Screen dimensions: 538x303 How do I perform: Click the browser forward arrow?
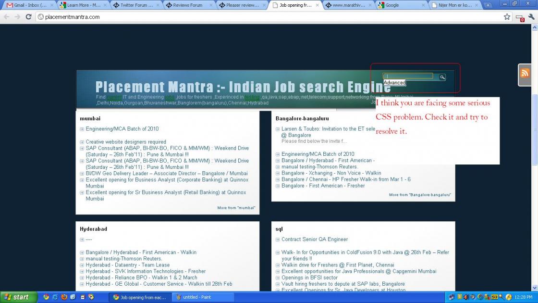[17, 17]
